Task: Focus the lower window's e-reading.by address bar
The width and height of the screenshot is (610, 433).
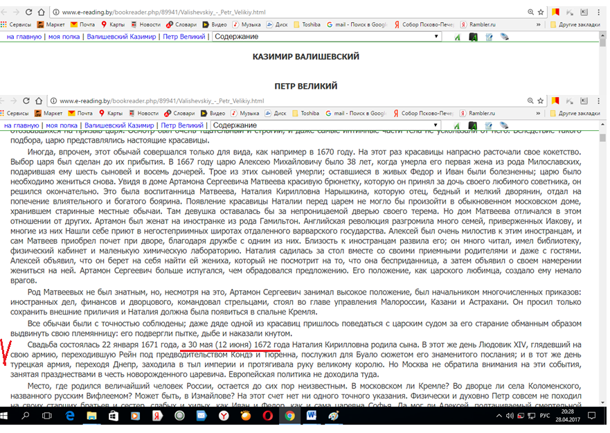Action: click(288, 101)
